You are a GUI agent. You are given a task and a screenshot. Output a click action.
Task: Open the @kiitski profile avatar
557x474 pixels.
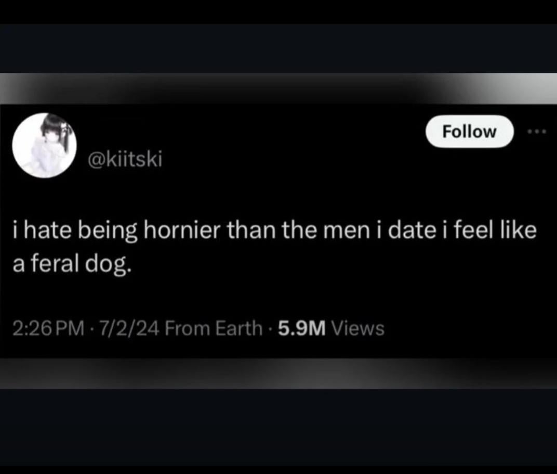pyautogui.click(x=44, y=146)
